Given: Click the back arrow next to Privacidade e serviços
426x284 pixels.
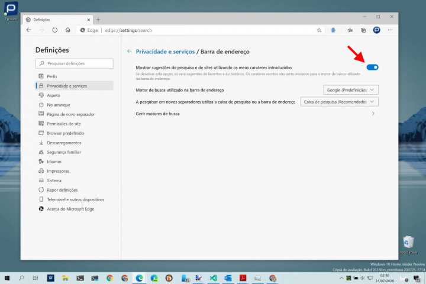Looking at the screenshot, I should point(129,51).
